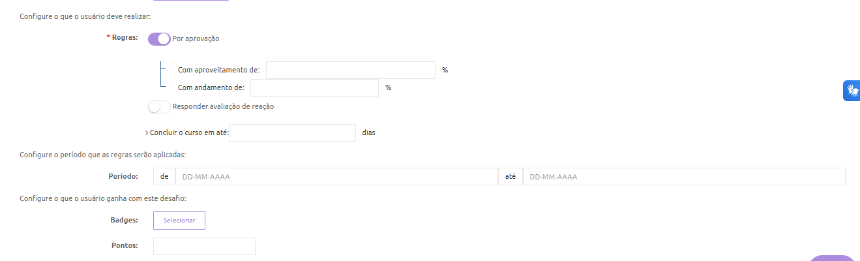Open the Libras sign-language accessibility widget
The image size is (860, 261).
pyautogui.click(x=852, y=90)
